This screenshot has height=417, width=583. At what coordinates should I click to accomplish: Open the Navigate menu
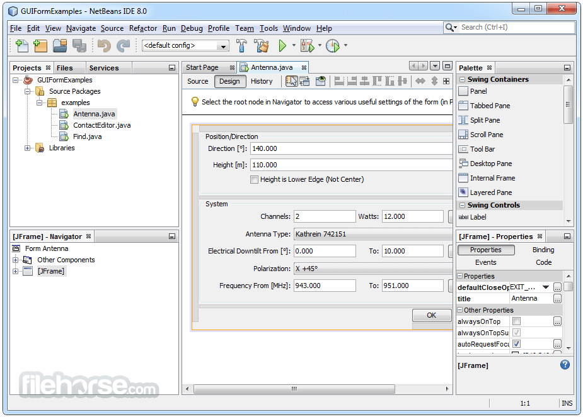[81, 28]
